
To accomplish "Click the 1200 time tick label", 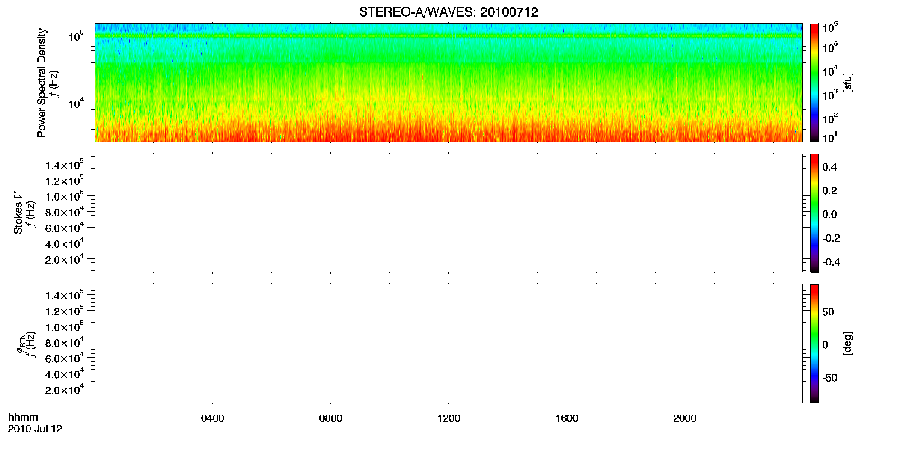I will pyautogui.click(x=448, y=418).
